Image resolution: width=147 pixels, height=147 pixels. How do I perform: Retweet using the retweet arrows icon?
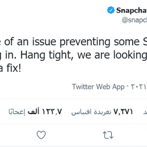tap(108, 135)
